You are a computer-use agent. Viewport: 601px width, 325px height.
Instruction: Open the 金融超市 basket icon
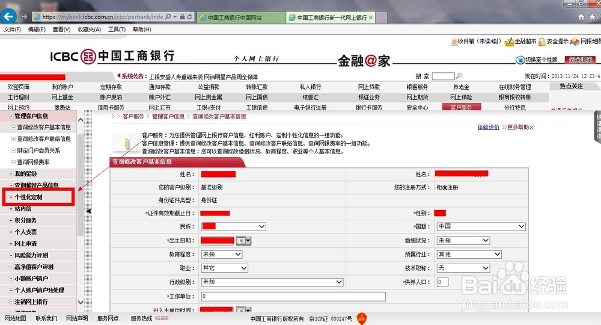tap(510, 42)
